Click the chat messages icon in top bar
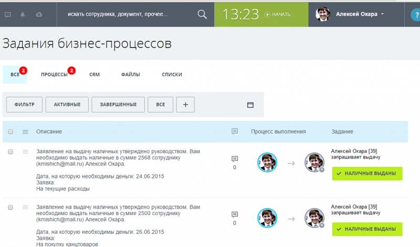The width and height of the screenshot is (420, 247). click(8, 15)
